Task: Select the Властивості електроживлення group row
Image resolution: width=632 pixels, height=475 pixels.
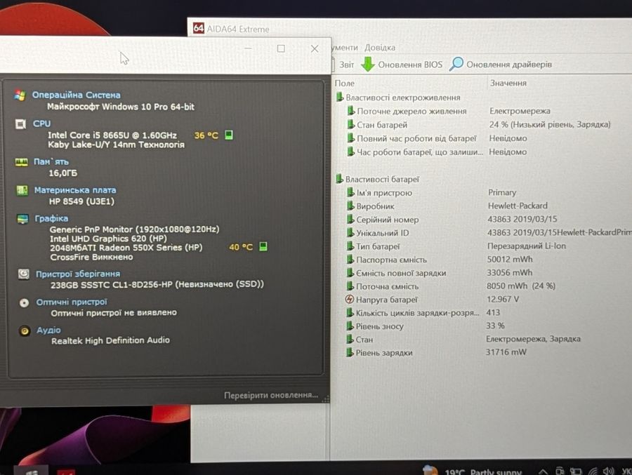Action: point(398,98)
